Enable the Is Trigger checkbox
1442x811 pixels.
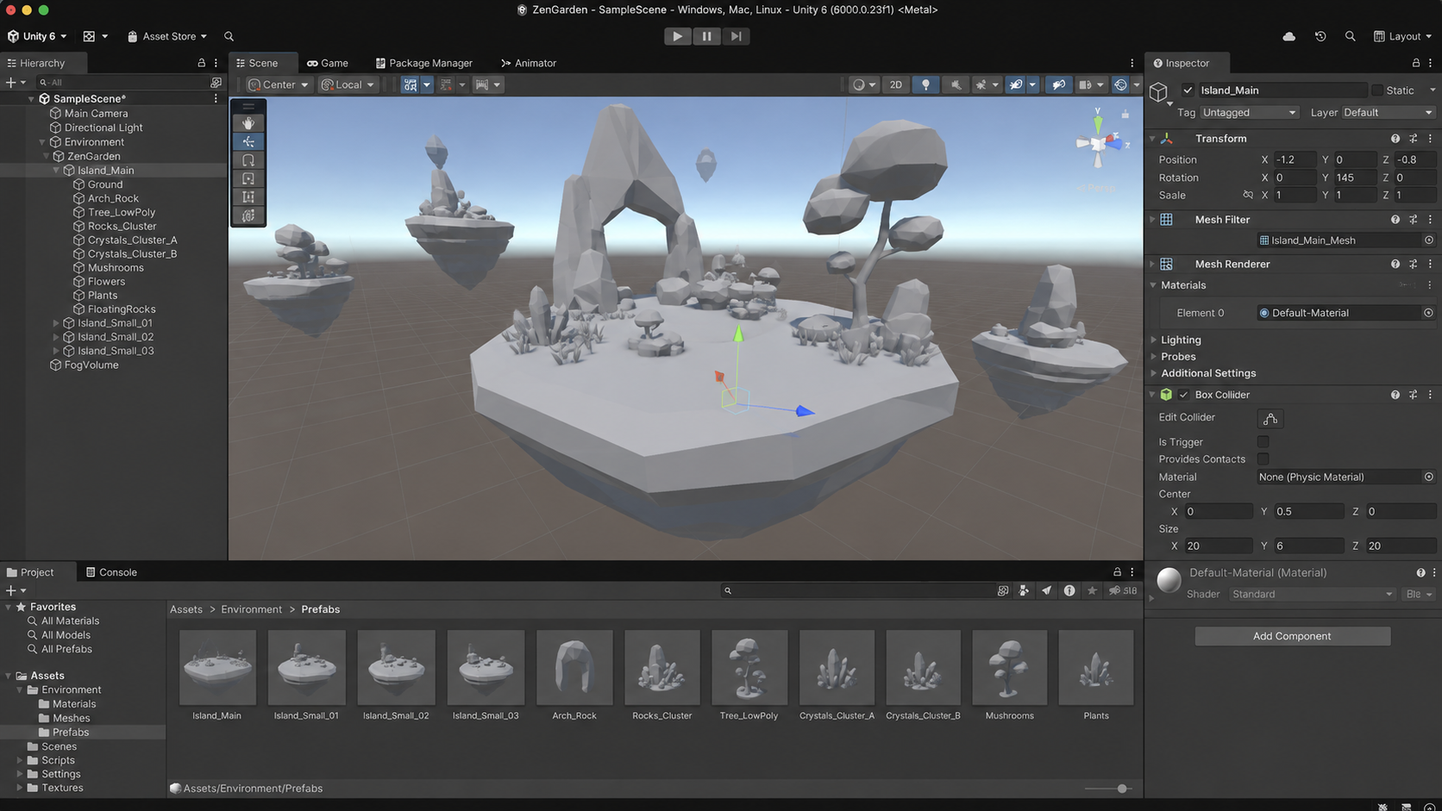pos(1263,442)
